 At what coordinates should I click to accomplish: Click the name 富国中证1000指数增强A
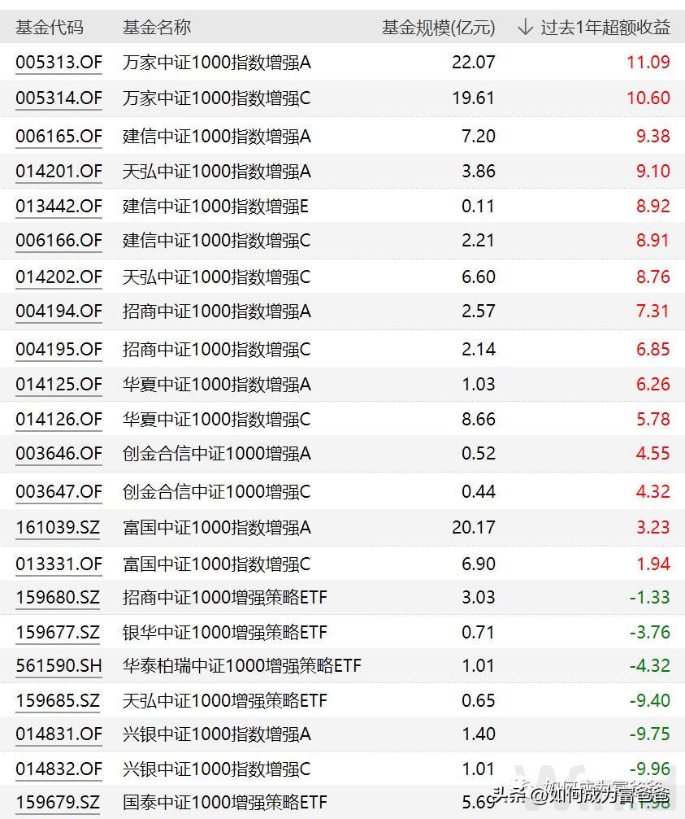tap(217, 528)
